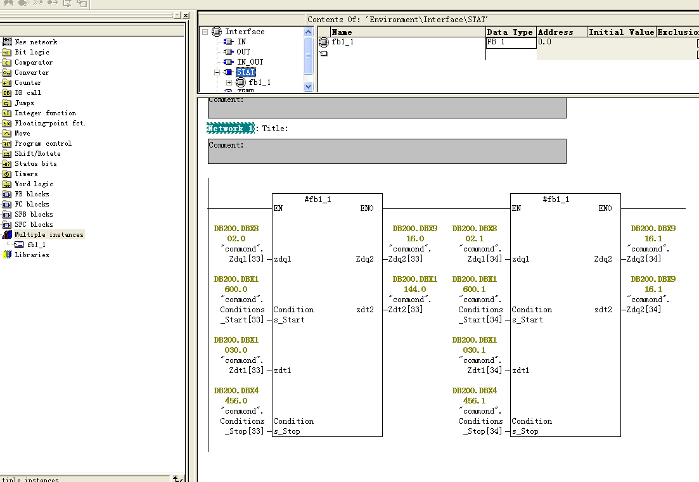Click Conditions_Stop[34] operand
This screenshot has width=699, height=482.
[x=480, y=426]
